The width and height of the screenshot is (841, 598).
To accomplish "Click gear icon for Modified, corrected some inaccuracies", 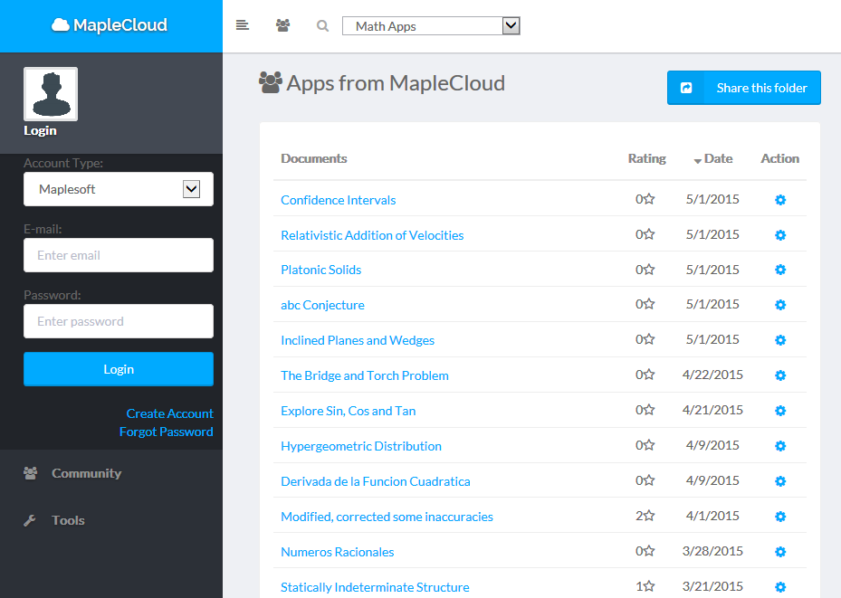I will [x=780, y=517].
